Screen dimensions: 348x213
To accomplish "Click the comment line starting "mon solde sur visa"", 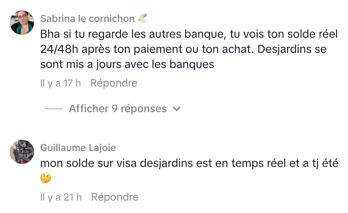I will pyautogui.click(x=189, y=164).
